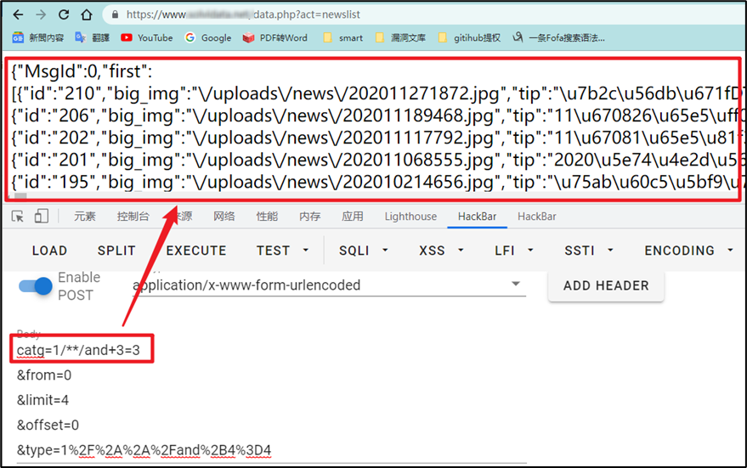The width and height of the screenshot is (747, 468).
Task: Expand the ENCODING dropdown menu
Action: click(689, 251)
